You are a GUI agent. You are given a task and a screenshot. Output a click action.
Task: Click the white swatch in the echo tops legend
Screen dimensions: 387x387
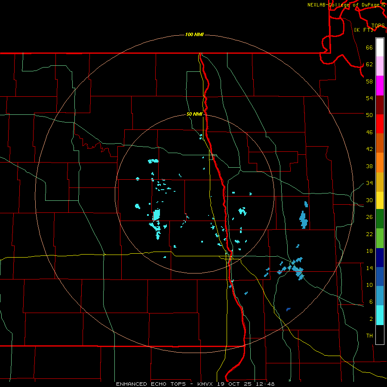pos(380,47)
